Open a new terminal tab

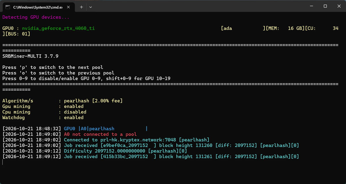point(81,7)
